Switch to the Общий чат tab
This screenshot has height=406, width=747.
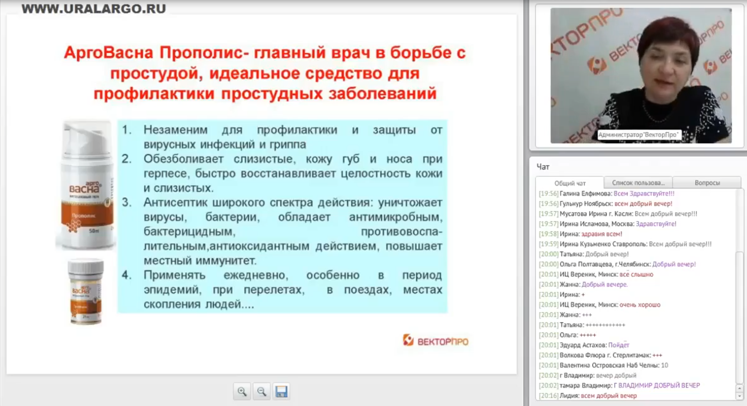[x=569, y=183]
